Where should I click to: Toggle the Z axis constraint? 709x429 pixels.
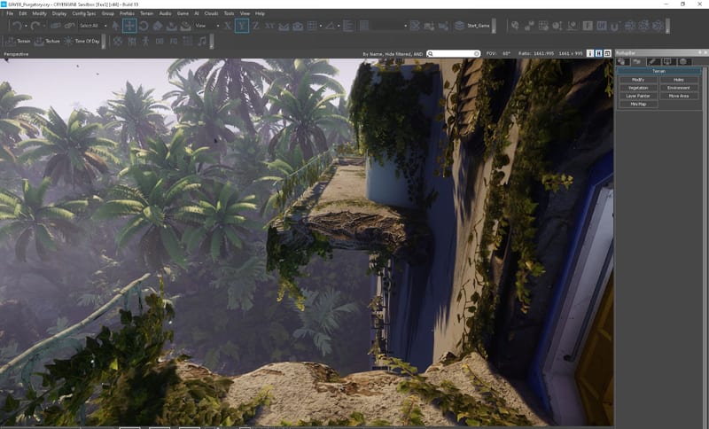pyautogui.click(x=255, y=26)
